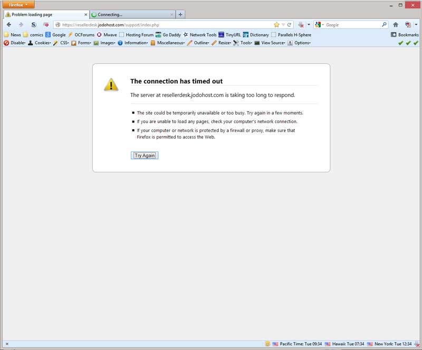422x350 pixels.
Task: Expand the Images developer menu
Action: coord(104,43)
